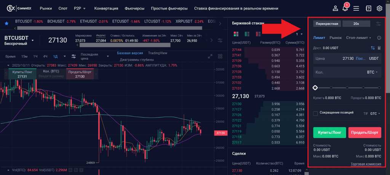Open the Последняя цена dropdown
Image resolution: width=390 pixels, height=175 pixels.
point(95,56)
